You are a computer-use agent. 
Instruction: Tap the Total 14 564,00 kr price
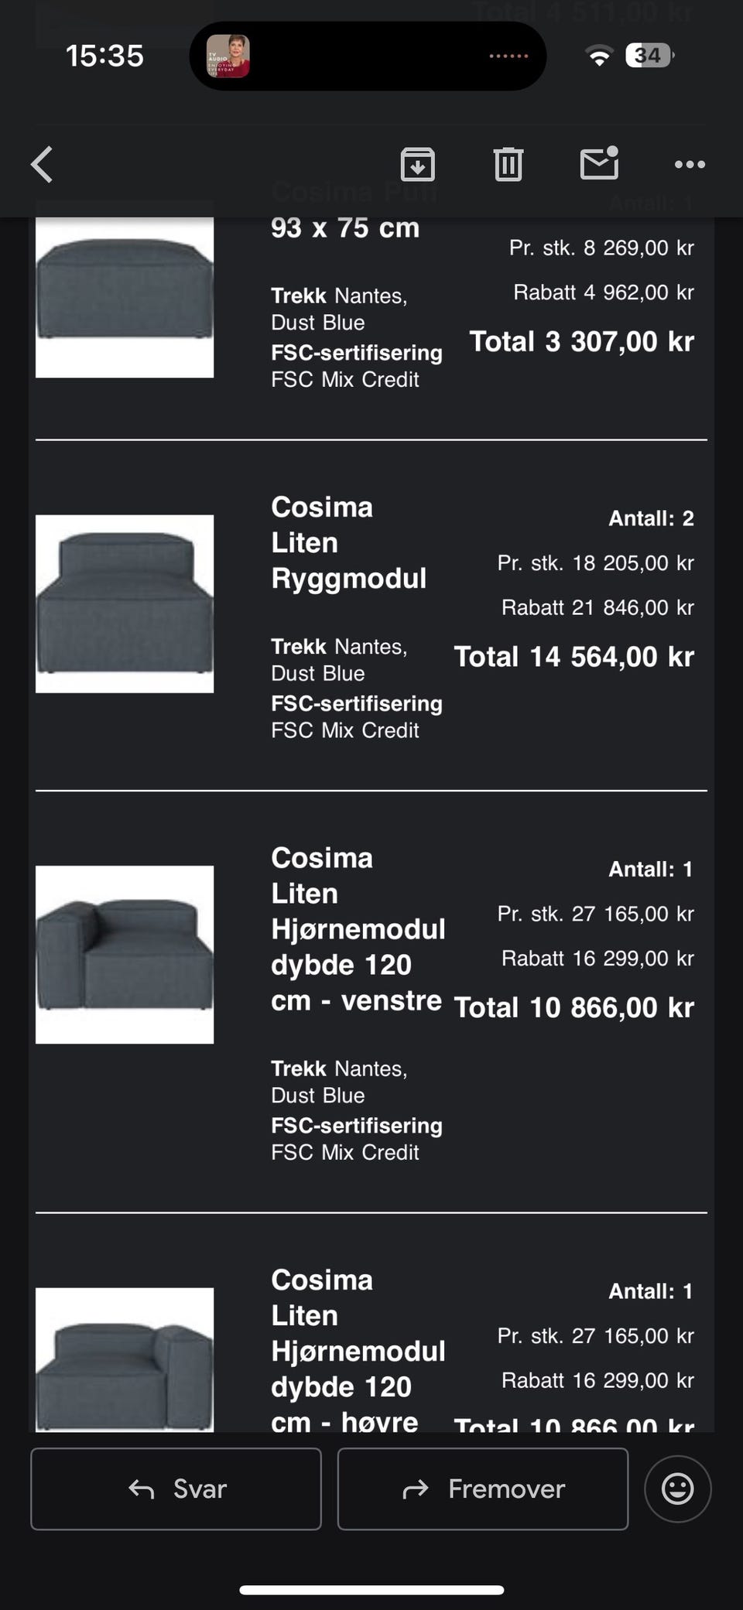tap(574, 657)
